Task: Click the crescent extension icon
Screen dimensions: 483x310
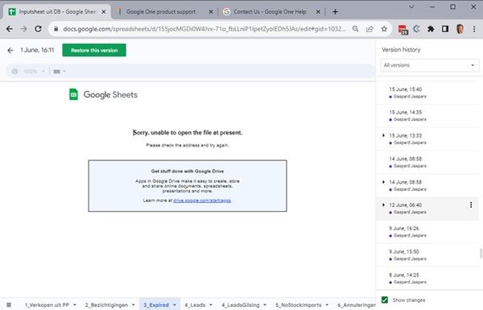Action: click(417, 29)
